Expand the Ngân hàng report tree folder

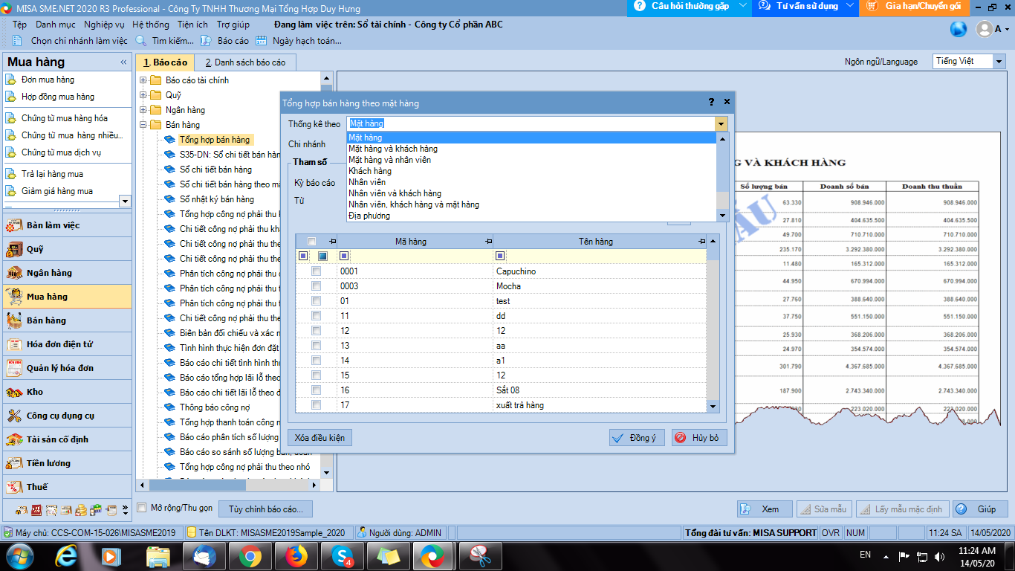(143, 110)
